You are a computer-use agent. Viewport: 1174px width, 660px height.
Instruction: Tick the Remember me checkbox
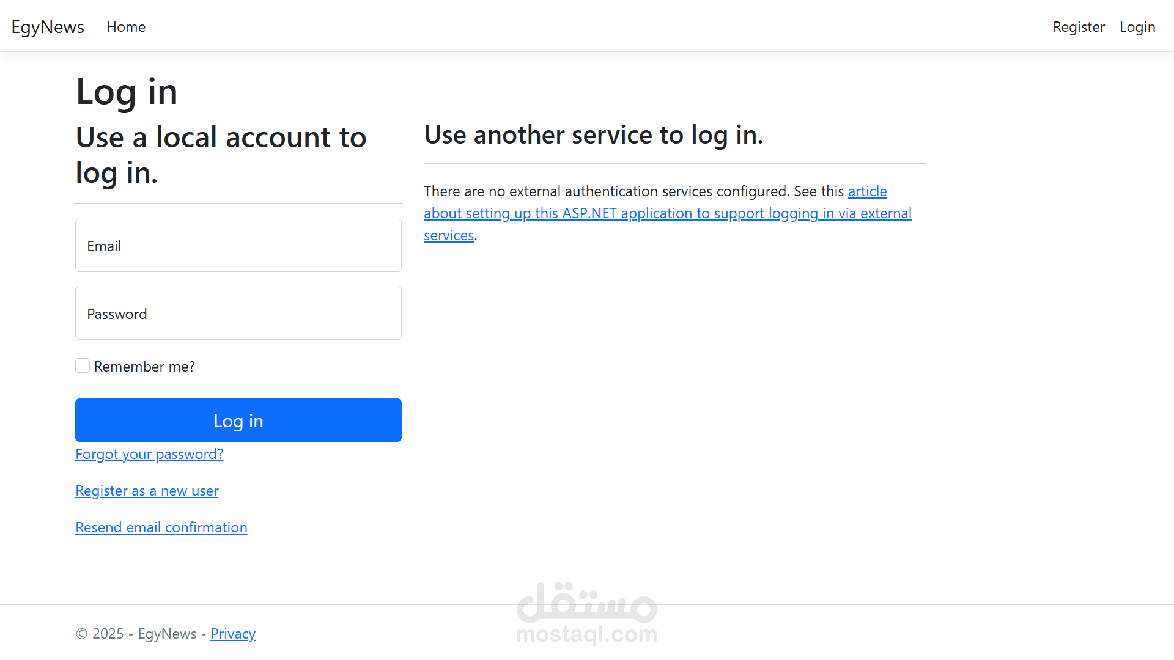[x=83, y=366]
